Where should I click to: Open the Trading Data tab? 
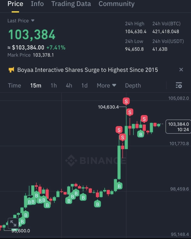(x=71, y=4)
